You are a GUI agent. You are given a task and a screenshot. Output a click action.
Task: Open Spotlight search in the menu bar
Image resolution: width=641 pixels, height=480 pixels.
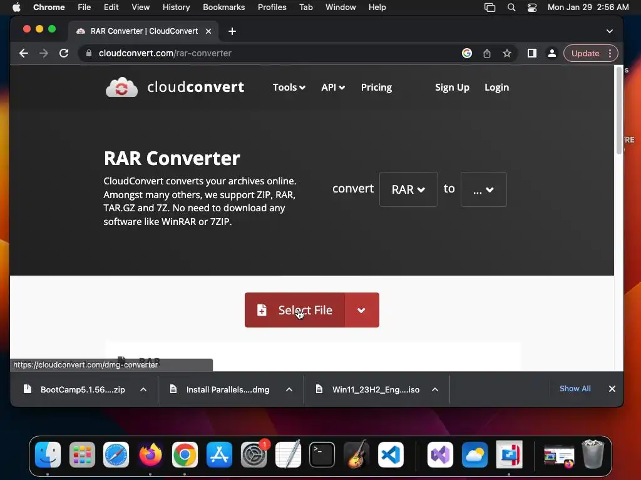click(x=511, y=7)
